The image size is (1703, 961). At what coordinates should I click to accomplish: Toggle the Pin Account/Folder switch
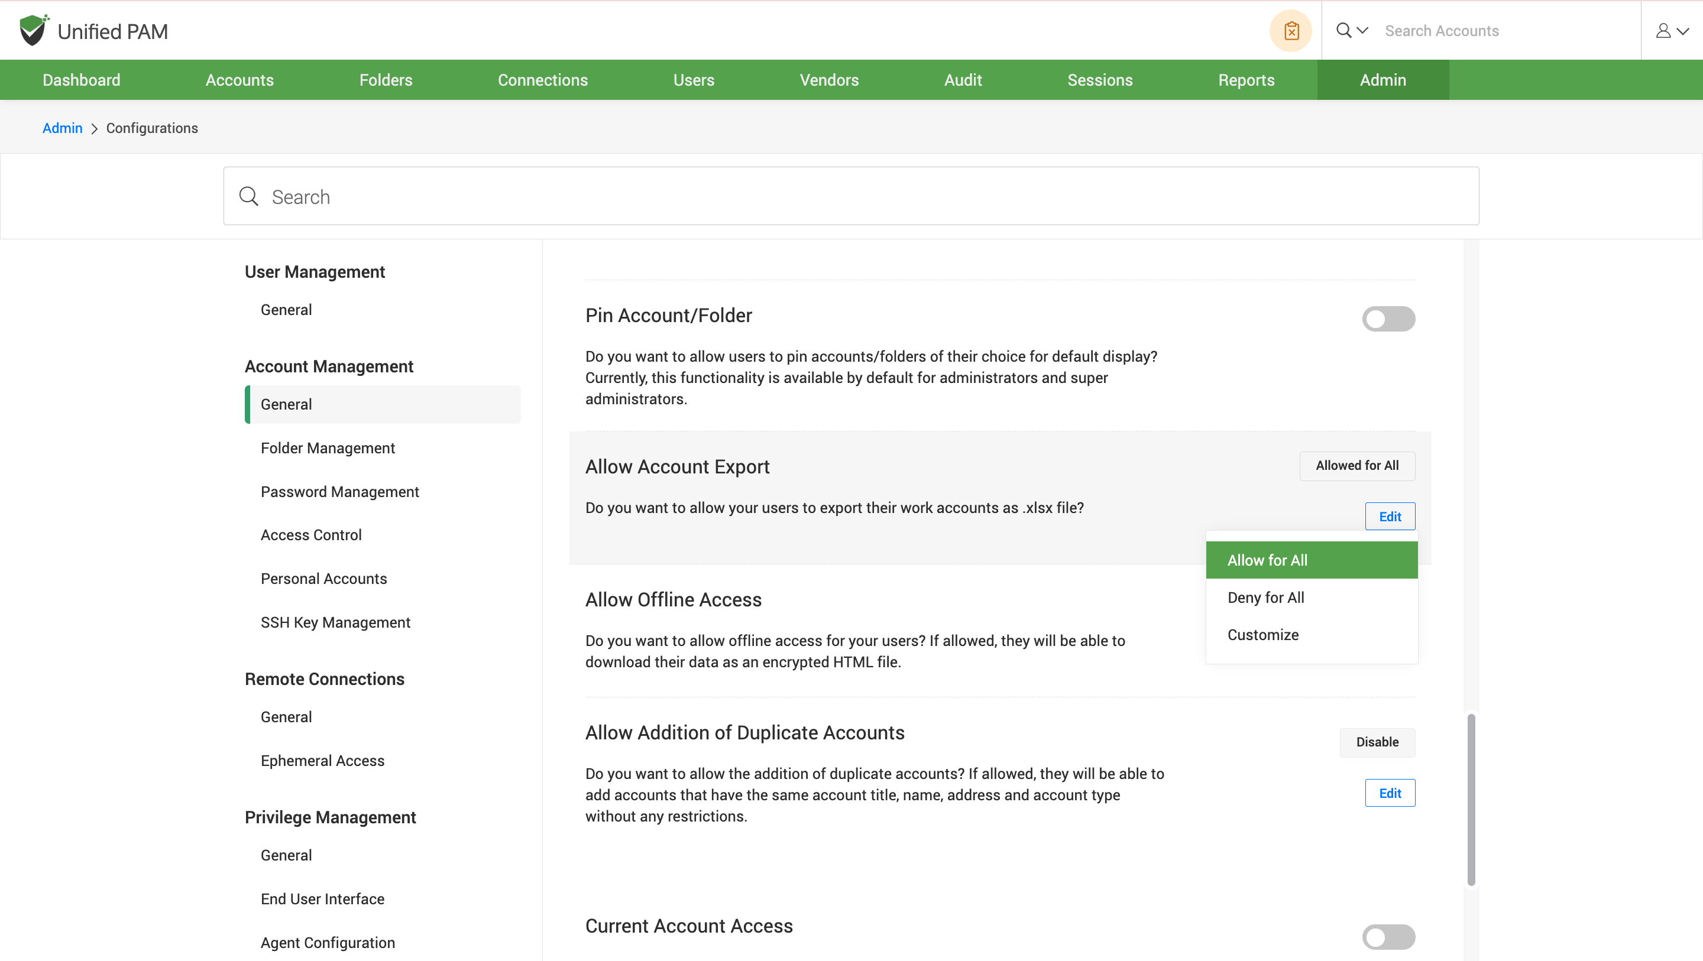point(1388,319)
